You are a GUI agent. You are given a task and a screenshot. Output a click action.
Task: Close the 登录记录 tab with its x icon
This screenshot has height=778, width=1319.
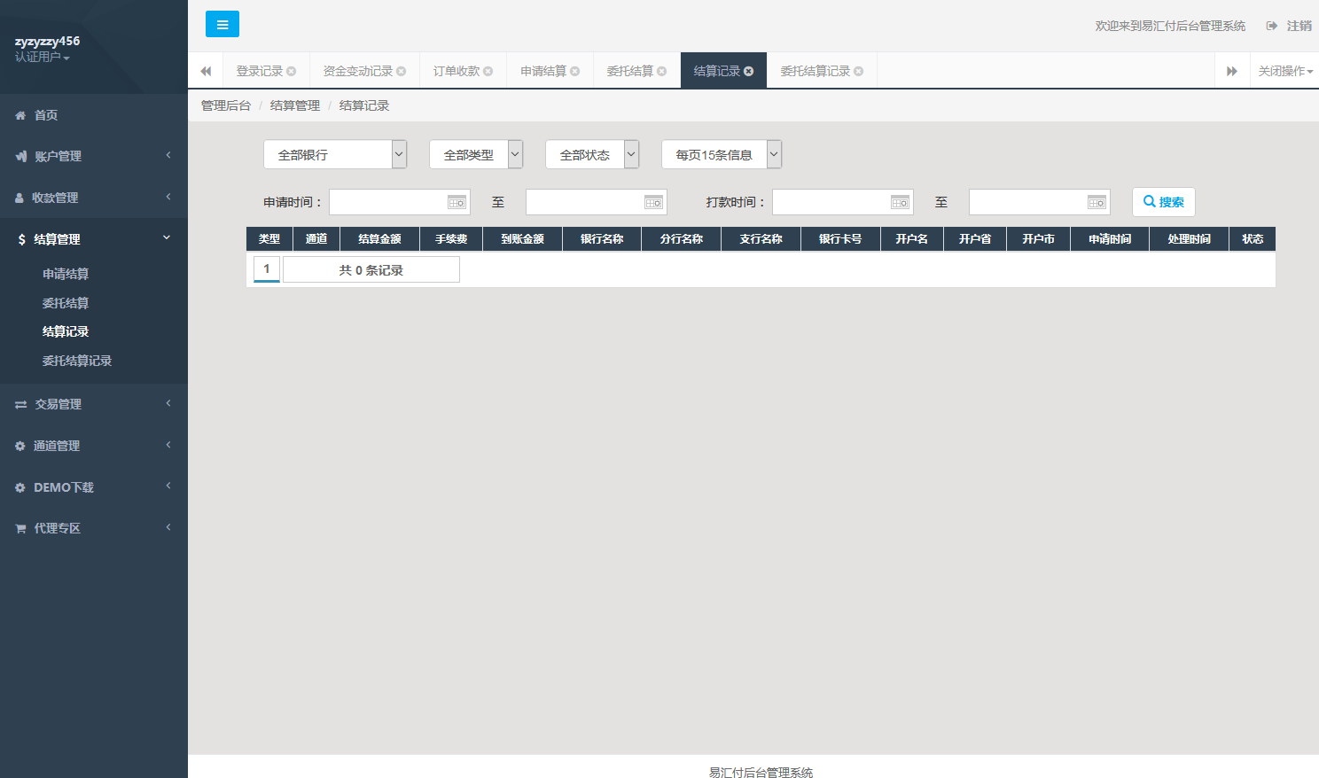(x=292, y=71)
